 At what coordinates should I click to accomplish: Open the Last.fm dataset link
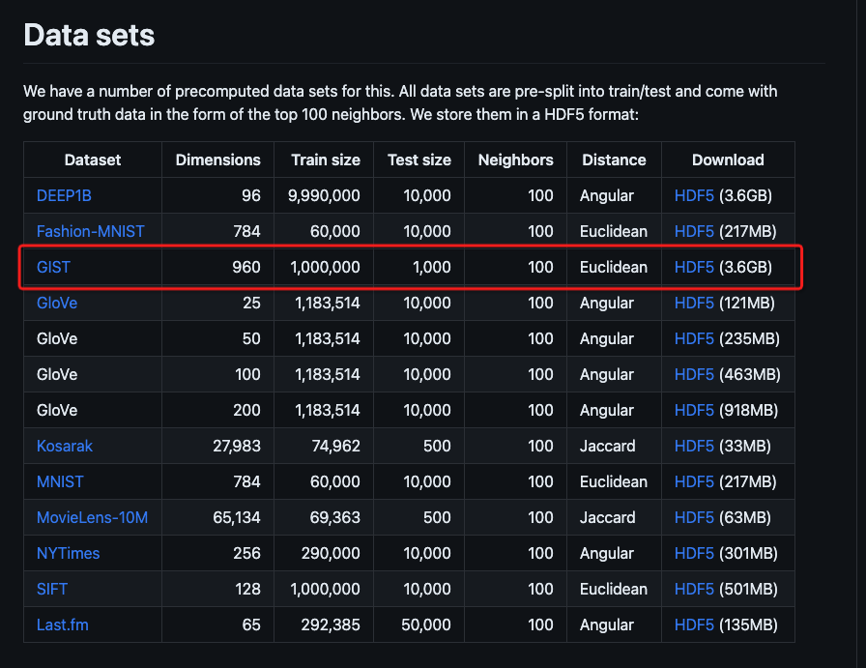tap(62, 624)
